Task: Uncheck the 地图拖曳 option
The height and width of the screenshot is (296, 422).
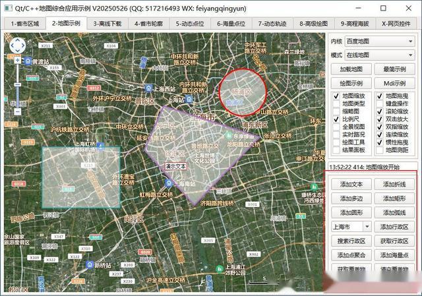Action: (x=380, y=96)
